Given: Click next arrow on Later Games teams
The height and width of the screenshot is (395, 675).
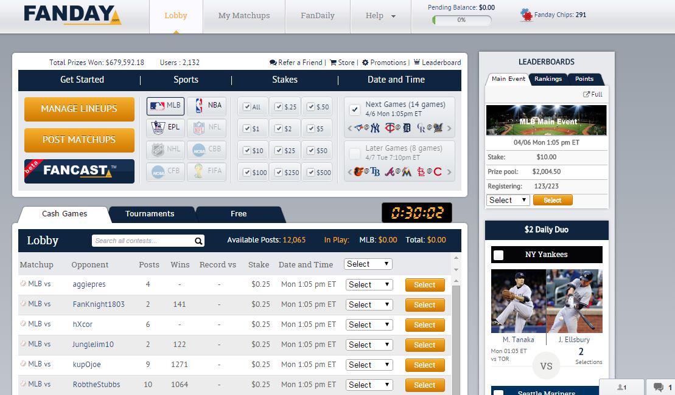Looking at the screenshot, I should (449, 172).
